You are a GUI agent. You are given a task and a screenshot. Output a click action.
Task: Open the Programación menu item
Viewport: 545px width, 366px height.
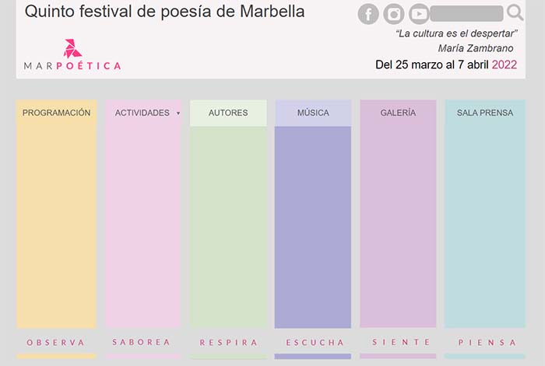click(x=56, y=113)
